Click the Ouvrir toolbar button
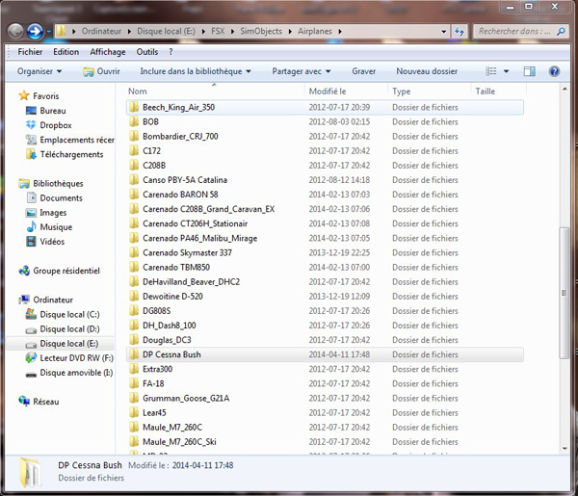 tap(102, 71)
